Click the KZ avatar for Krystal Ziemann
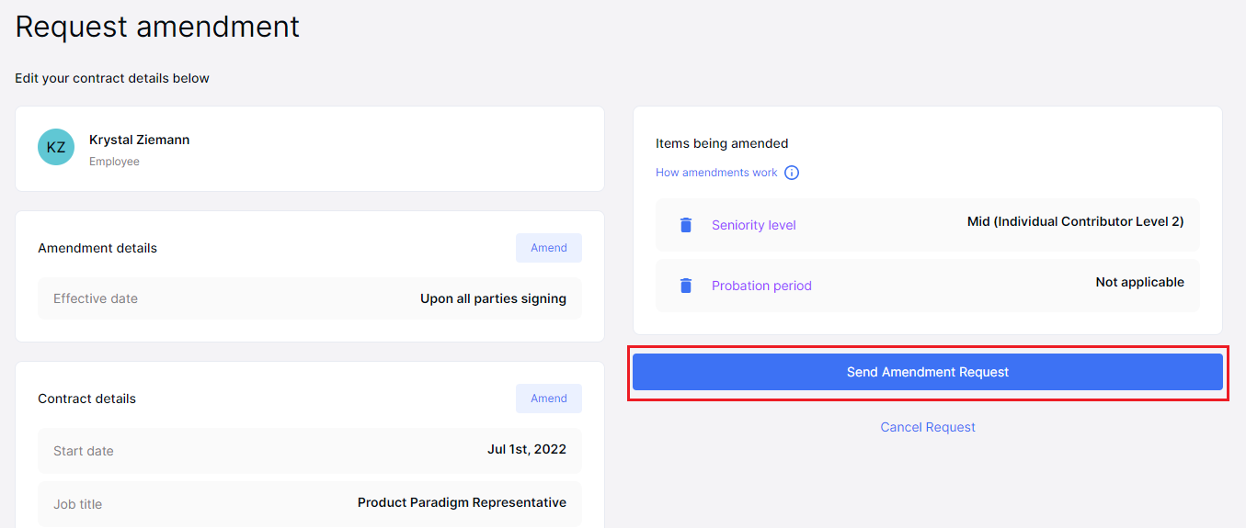Image resolution: width=1246 pixels, height=528 pixels. [56, 147]
